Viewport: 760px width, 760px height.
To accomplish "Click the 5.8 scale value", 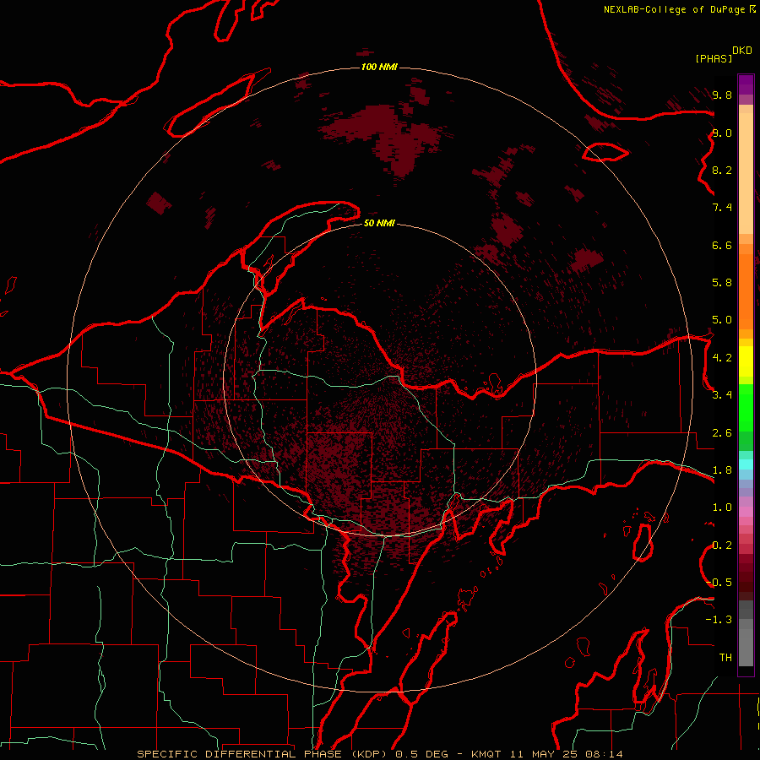I will [x=722, y=283].
